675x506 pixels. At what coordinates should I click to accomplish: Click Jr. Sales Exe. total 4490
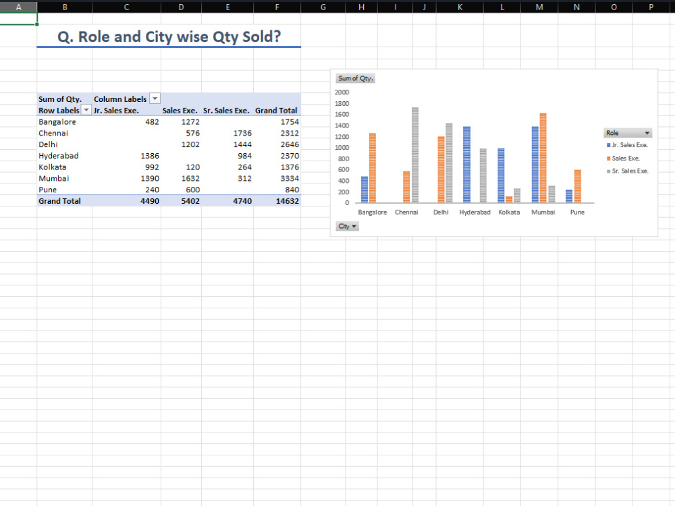[127, 201]
